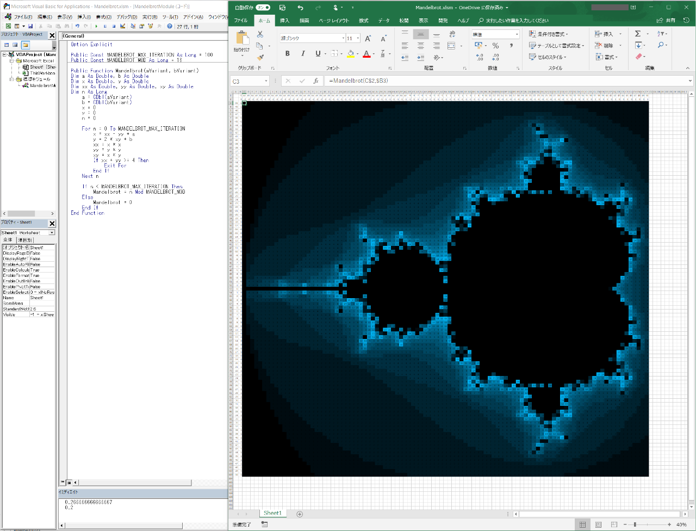The width and height of the screenshot is (696, 531).
Task: Click the Italic formatting icon
Action: pos(302,53)
